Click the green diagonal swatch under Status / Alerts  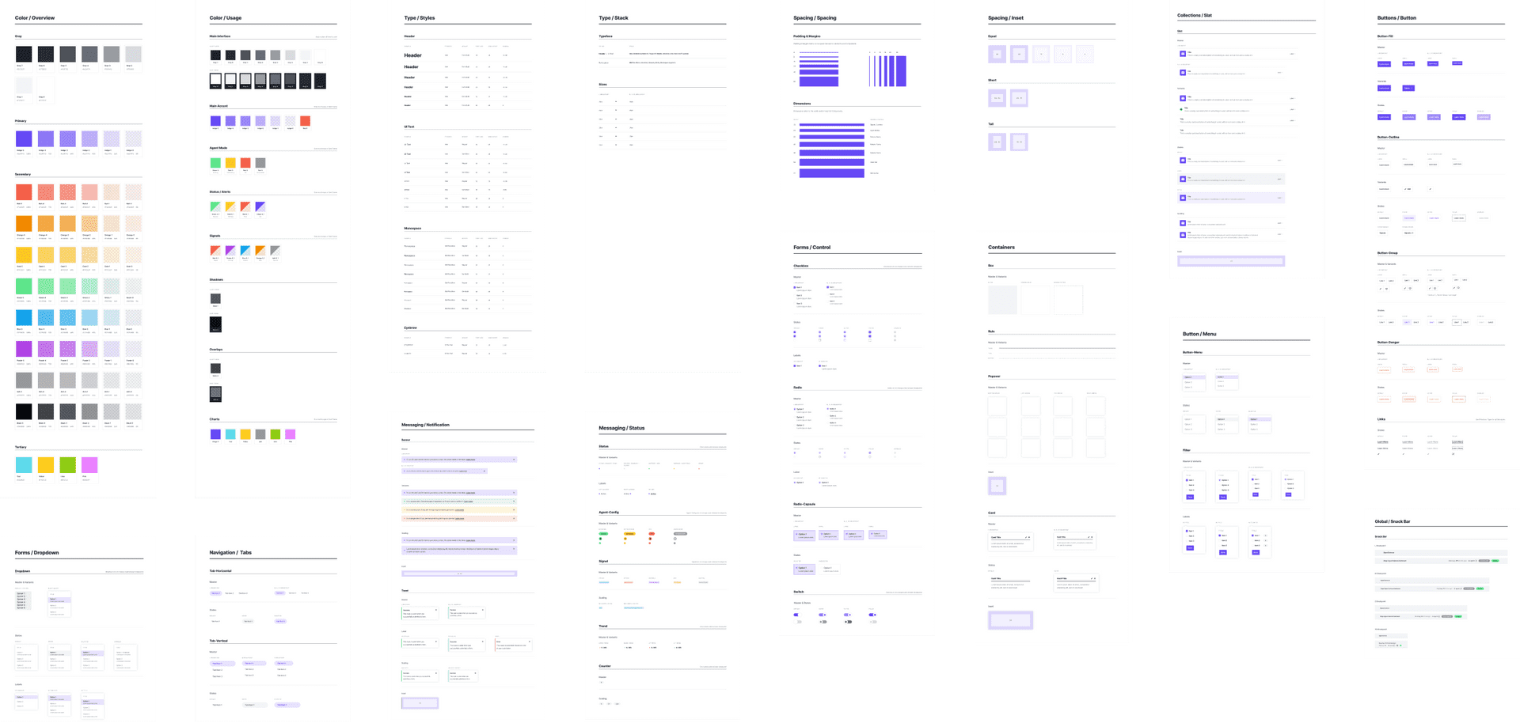coord(215,206)
